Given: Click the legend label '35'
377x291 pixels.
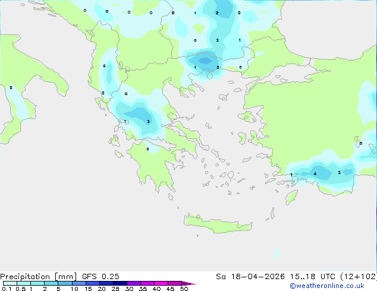Looking at the screenshot, I should pos(143,289).
